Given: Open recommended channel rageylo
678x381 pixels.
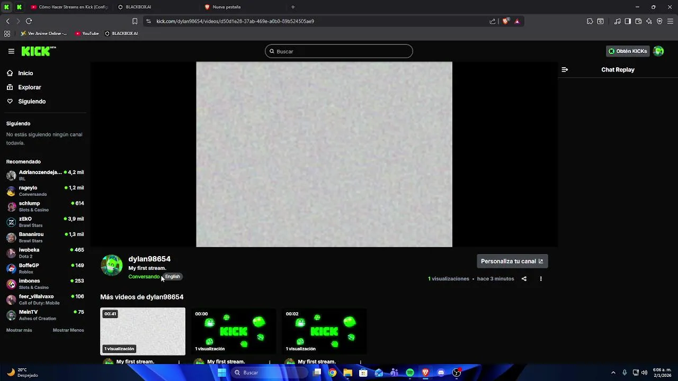Looking at the screenshot, I should (45, 191).
